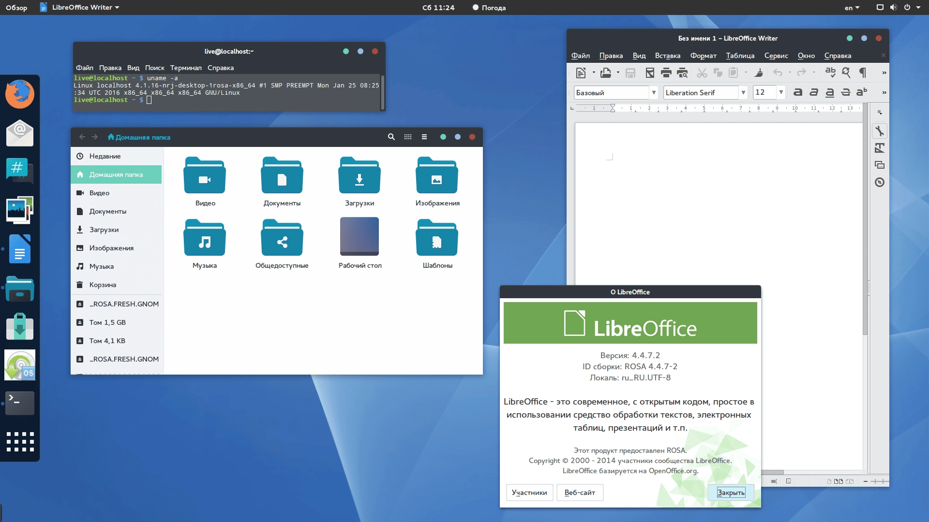Image resolution: width=929 pixels, height=522 pixels.
Task: Go back in file manager
Action: click(82, 137)
